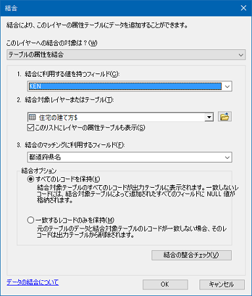The width and height of the screenshot is (252, 296).
Task: Click the 結合の整合チェック button
Action: [192, 255]
